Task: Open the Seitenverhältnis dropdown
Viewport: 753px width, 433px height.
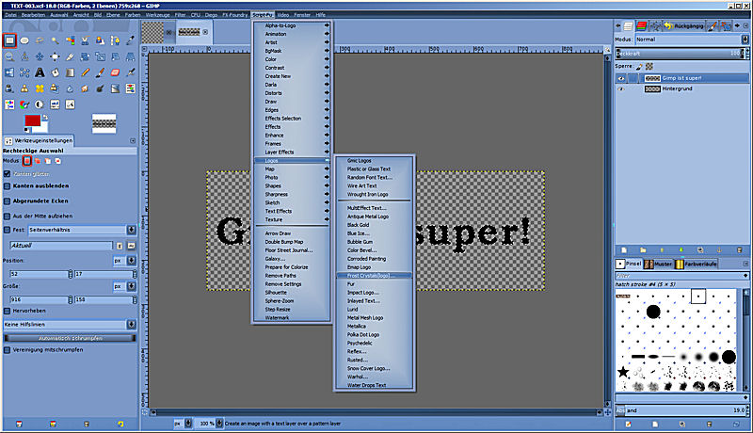Action: (x=82, y=230)
